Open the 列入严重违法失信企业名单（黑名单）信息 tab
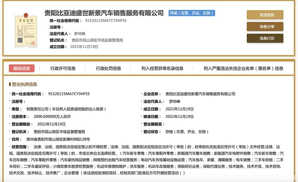 243,68
